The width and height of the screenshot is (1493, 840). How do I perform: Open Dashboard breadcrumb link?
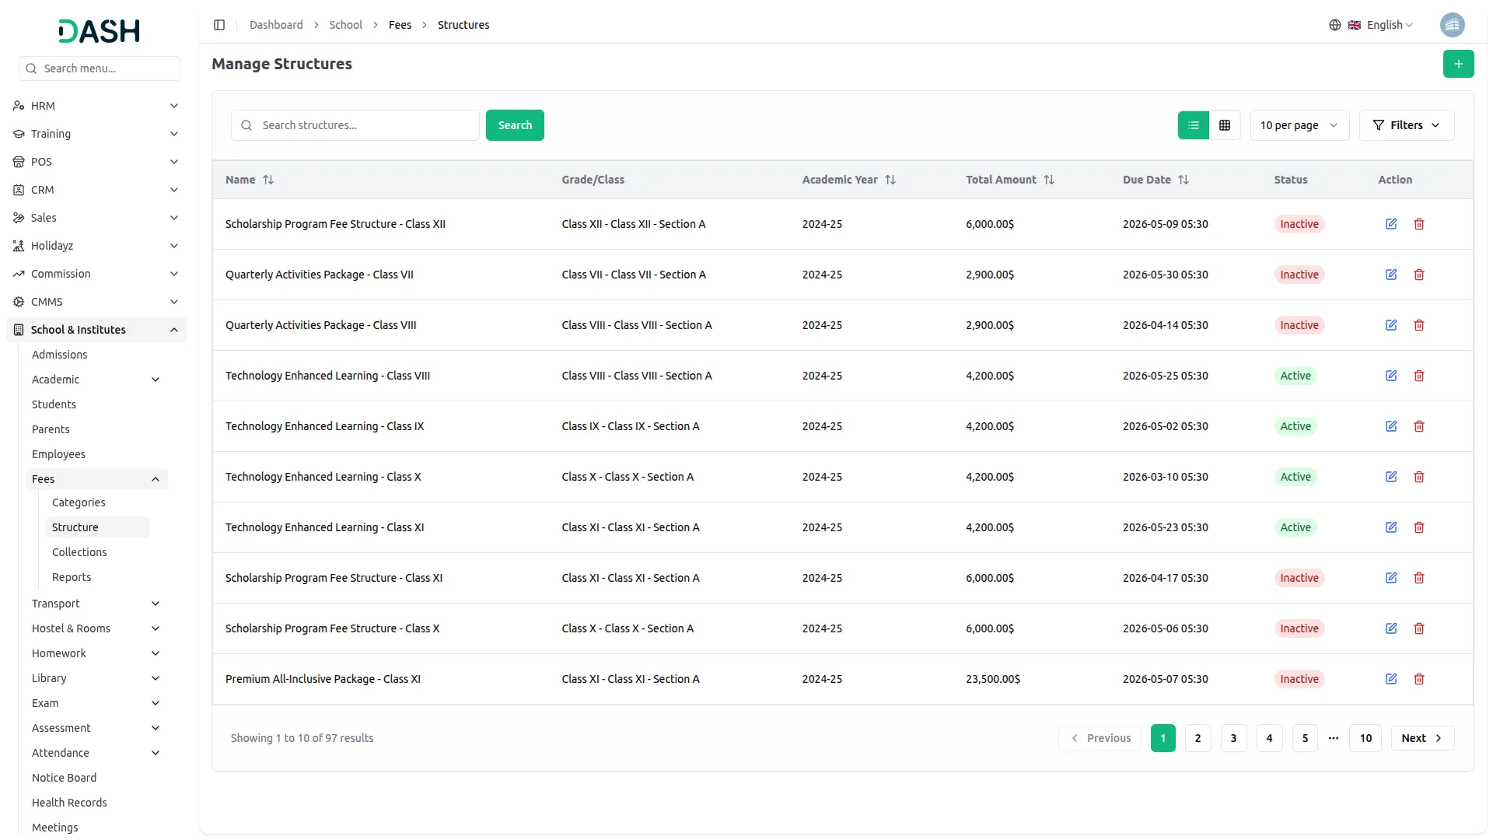click(x=276, y=25)
